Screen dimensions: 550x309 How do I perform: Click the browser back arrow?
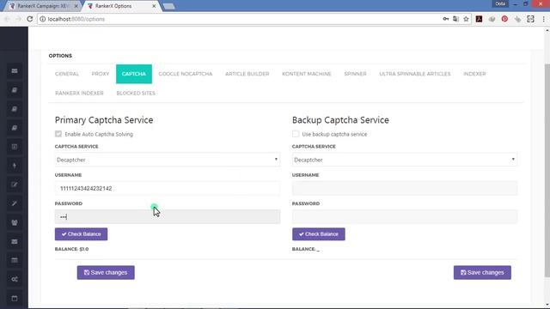(7, 19)
